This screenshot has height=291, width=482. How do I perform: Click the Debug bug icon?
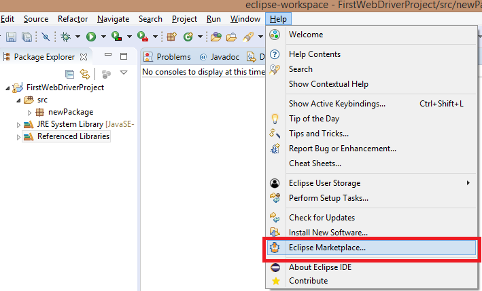[66, 36]
